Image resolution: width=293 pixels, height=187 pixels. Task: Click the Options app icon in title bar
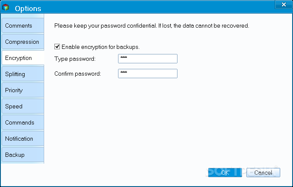[x=6, y=8]
